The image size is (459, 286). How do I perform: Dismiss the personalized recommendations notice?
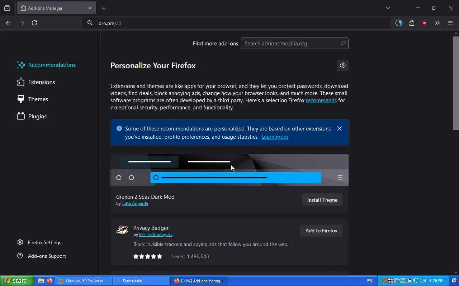(340, 128)
